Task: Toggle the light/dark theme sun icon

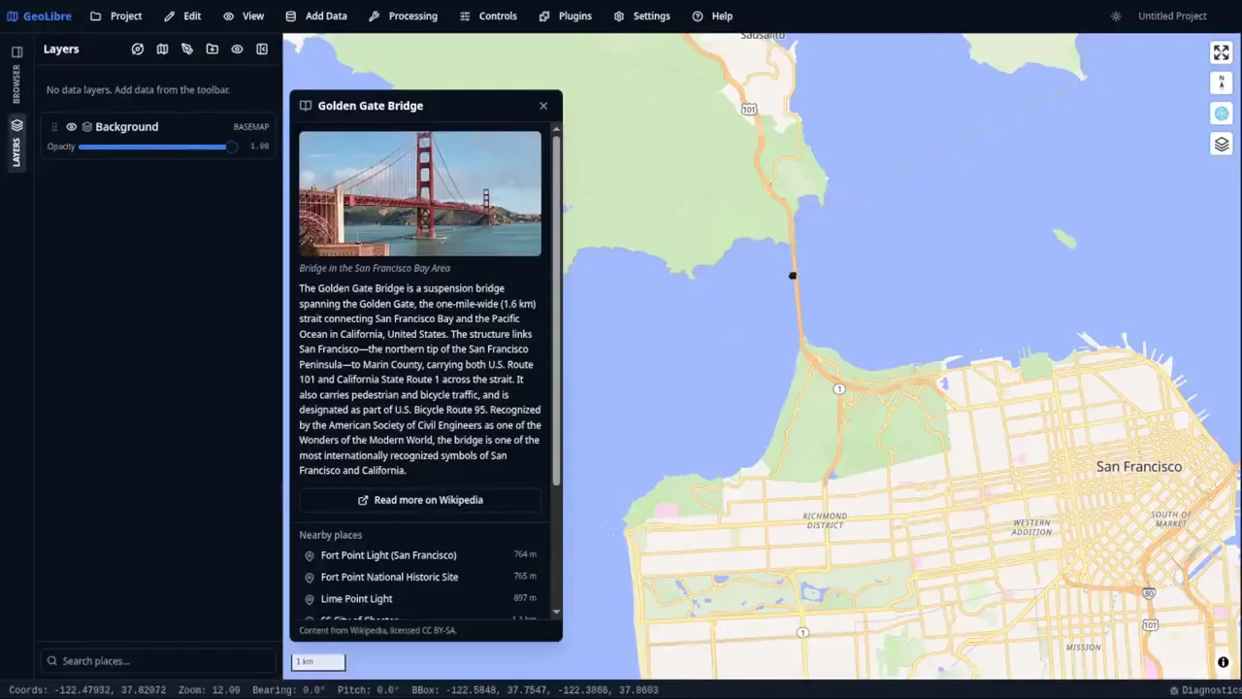Action: click(1116, 16)
